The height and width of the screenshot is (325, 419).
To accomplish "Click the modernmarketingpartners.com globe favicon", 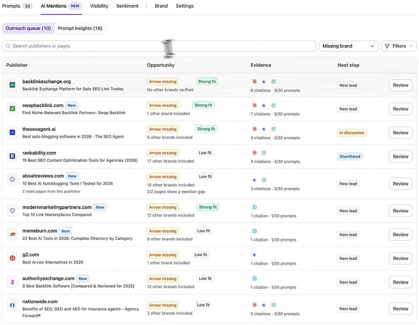I will coord(12,210).
